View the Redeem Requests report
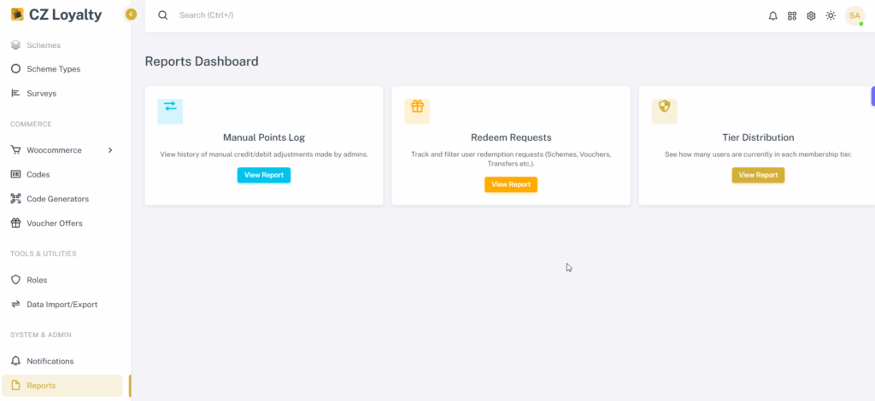 [x=511, y=184]
